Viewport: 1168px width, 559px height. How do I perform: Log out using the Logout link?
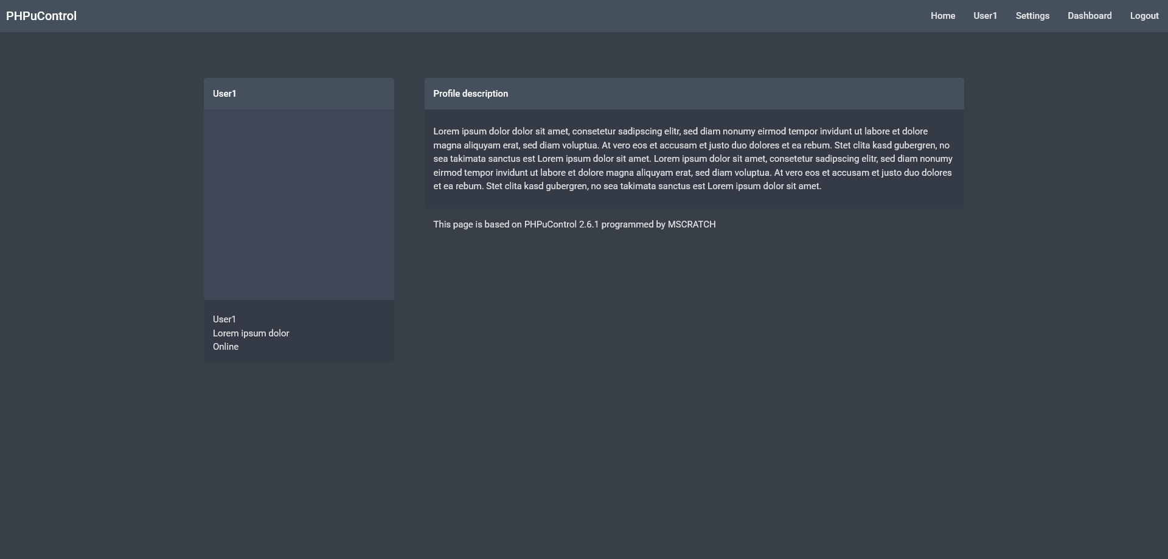pos(1144,16)
